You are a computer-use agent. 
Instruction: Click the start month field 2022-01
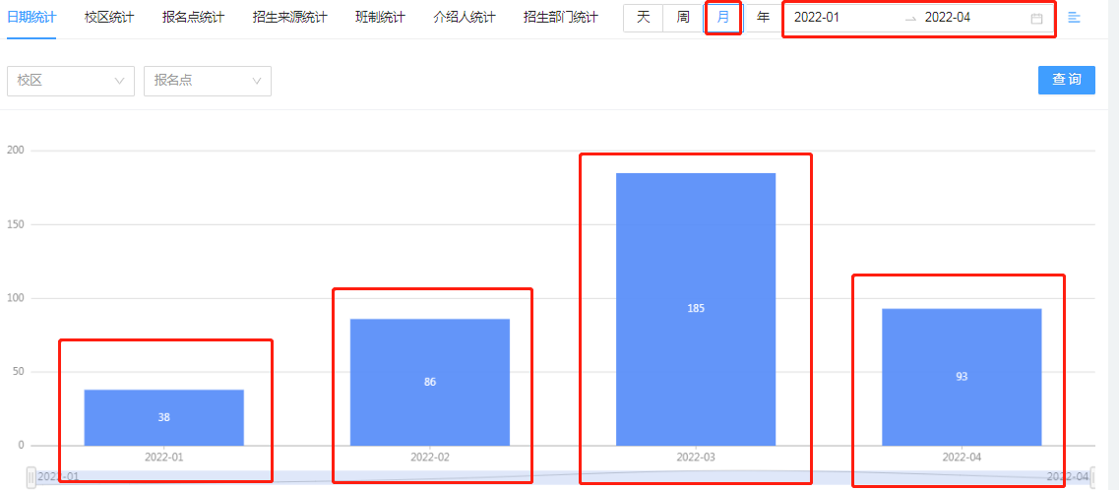(817, 18)
